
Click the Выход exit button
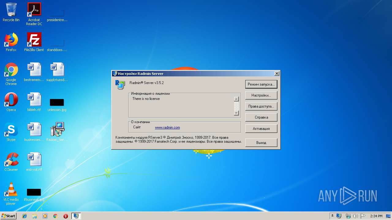point(261,143)
